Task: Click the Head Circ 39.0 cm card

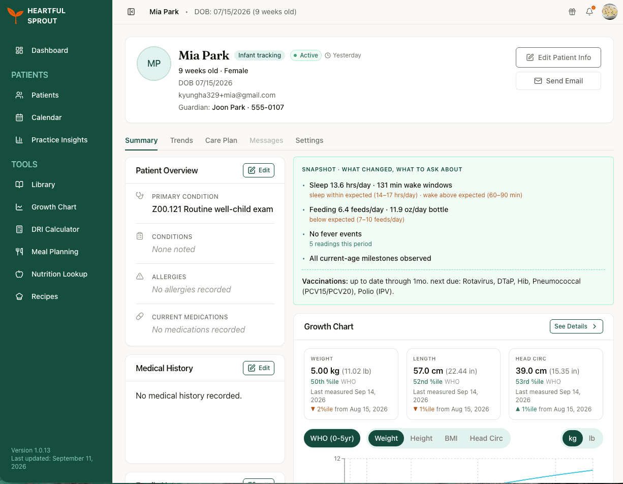Action: [x=556, y=384]
